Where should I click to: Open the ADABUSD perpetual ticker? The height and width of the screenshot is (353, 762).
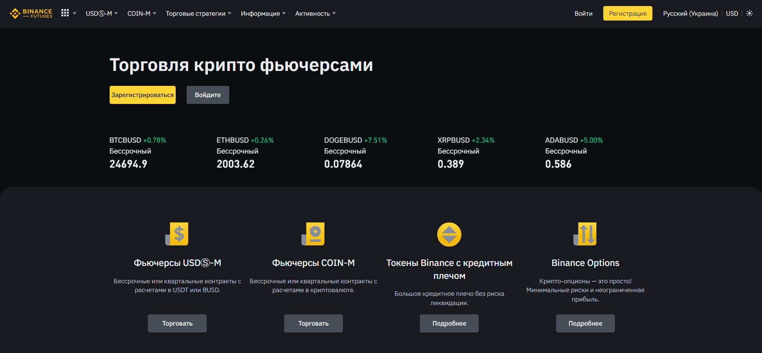point(574,152)
